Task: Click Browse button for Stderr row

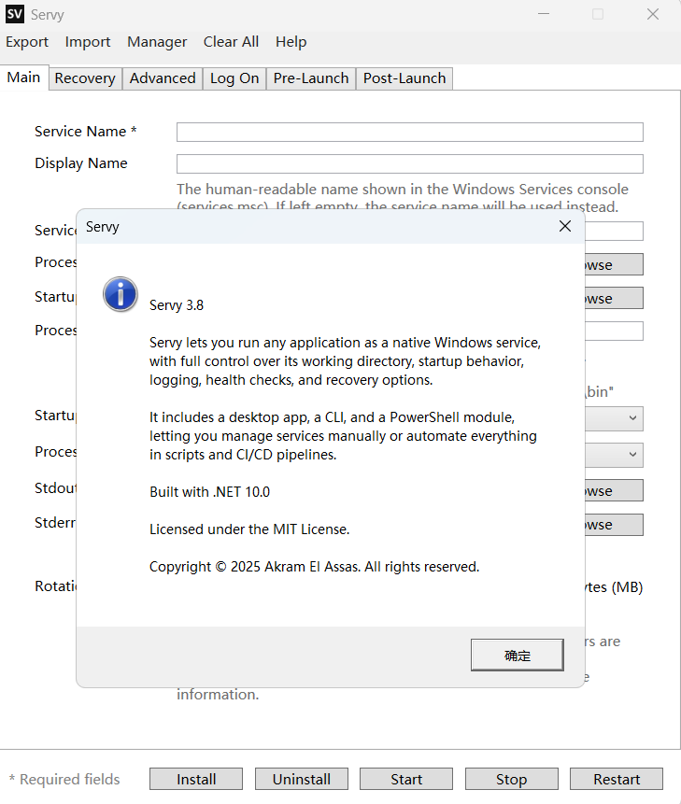Action: [x=614, y=525]
